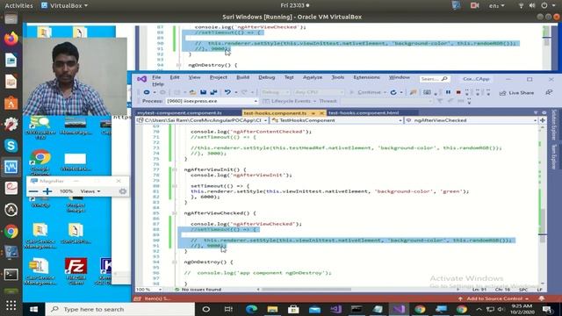Open the Build menu
The image size is (562, 316).
click(x=242, y=77)
